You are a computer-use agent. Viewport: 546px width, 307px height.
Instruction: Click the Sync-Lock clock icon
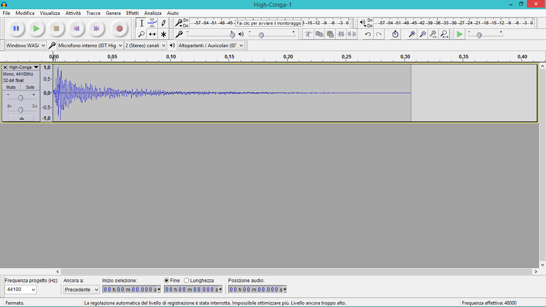(x=395, y=34)
